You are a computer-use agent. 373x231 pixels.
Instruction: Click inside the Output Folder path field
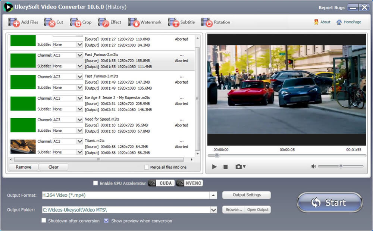(126, 210)
